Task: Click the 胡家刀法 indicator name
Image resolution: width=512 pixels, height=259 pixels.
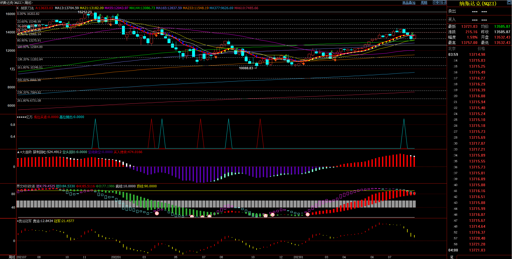Action: pyautogui.click(x=27, y=8)
